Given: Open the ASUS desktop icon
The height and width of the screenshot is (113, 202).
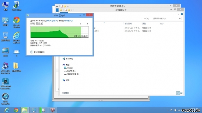Looking at the screenshot, I should pyautogui.click(x=5, y=52).
